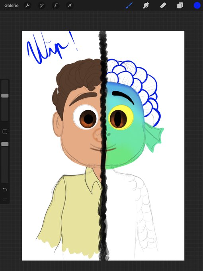Open the Adjustments magic wand menu
This screenshot has width=203, height=271.
42,6
